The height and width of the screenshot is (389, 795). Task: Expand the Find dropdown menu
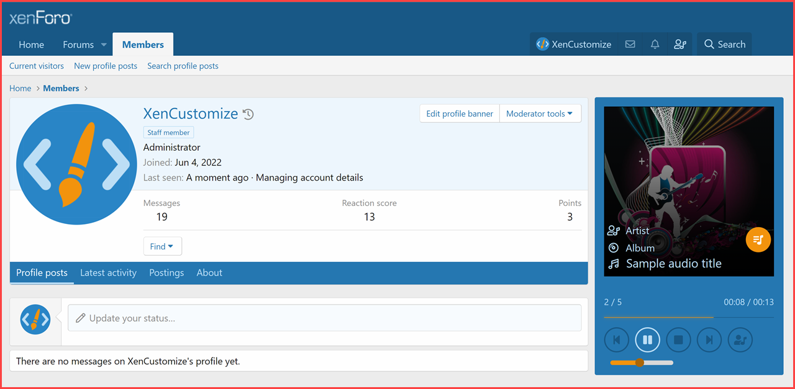pyautogui.click(x=162, y=246)
